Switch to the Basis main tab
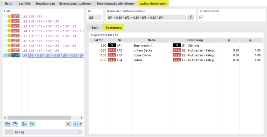 coord(8,4)
